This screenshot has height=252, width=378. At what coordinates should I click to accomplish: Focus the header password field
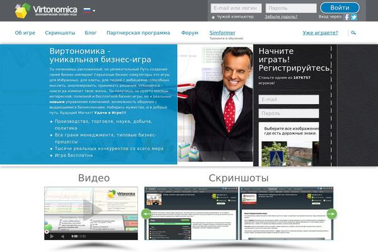(291, 8)
